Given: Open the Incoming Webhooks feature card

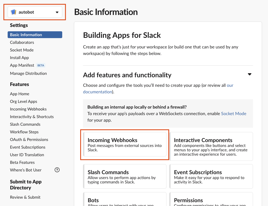Looking at the screenshot, I should [125, 144].
